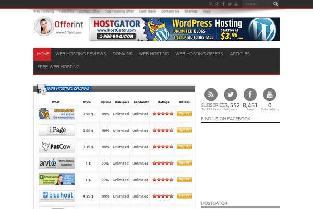Open the Google Plus icon in top bar

pos(218,4)
